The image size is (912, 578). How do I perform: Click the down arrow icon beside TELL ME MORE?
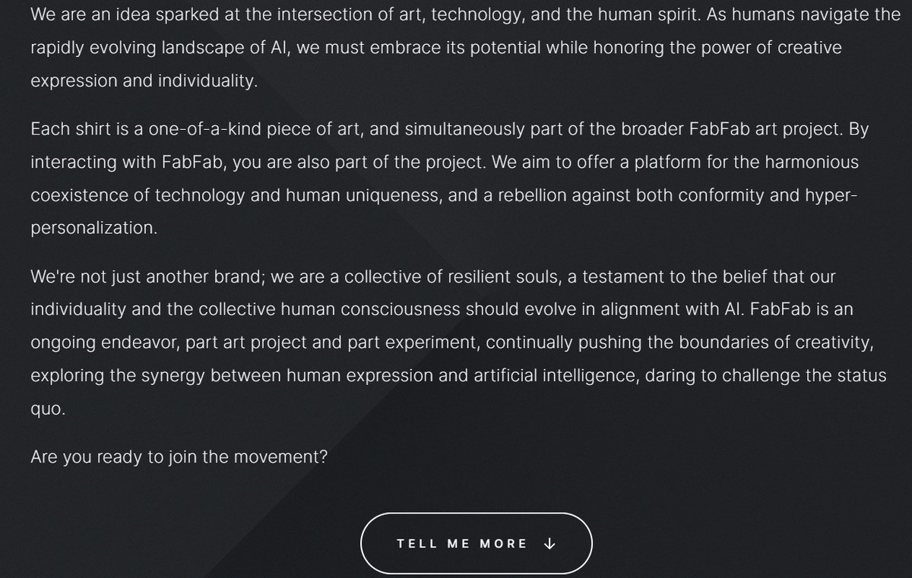coord(551,544)
